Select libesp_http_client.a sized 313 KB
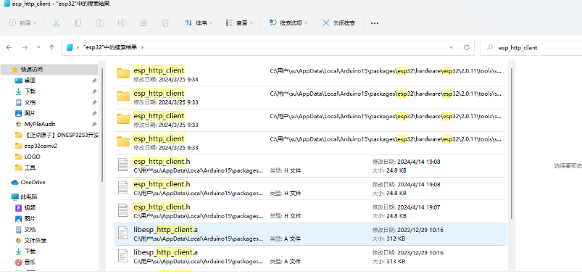The height and width of the screenshot is (274, 582). click(311, 257)
